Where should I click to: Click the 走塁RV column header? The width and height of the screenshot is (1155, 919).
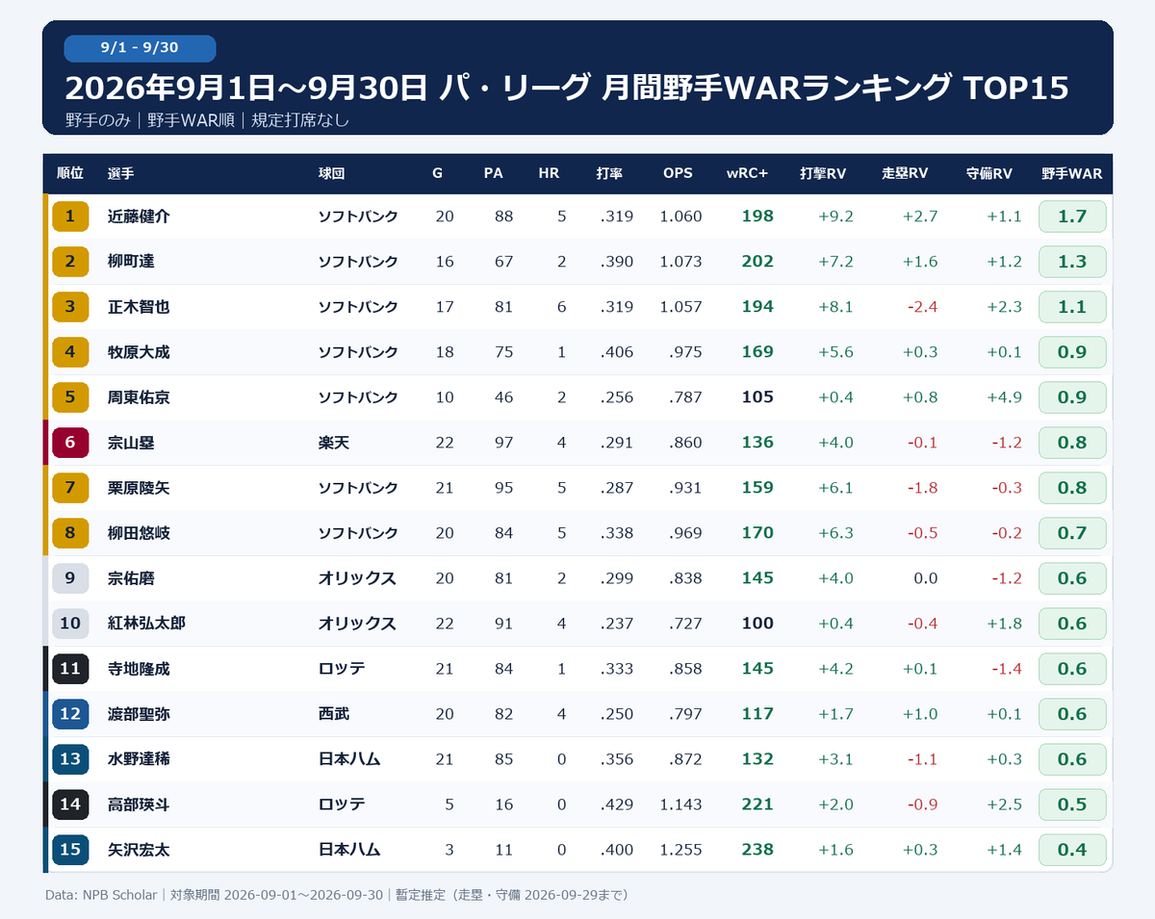(905, 174)
